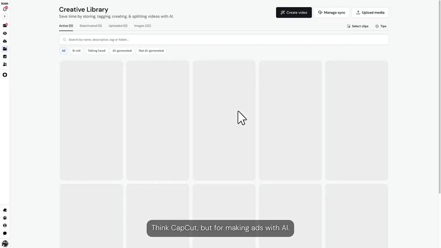Filter by Talking head chip
This screenshot has height=248, width=441.
pyautogui.click(x=97, y=51)
